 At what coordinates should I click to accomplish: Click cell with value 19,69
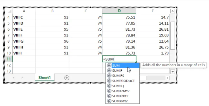pyautogui.click(x=153, y=35)
